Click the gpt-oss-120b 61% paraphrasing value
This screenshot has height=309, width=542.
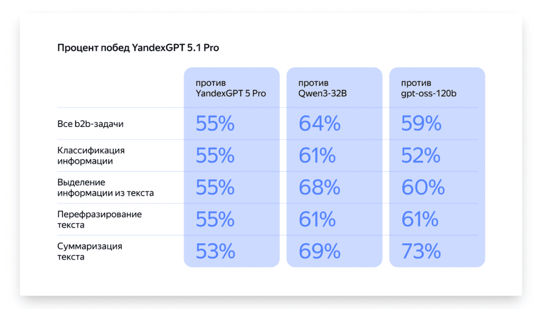(420, 220)
